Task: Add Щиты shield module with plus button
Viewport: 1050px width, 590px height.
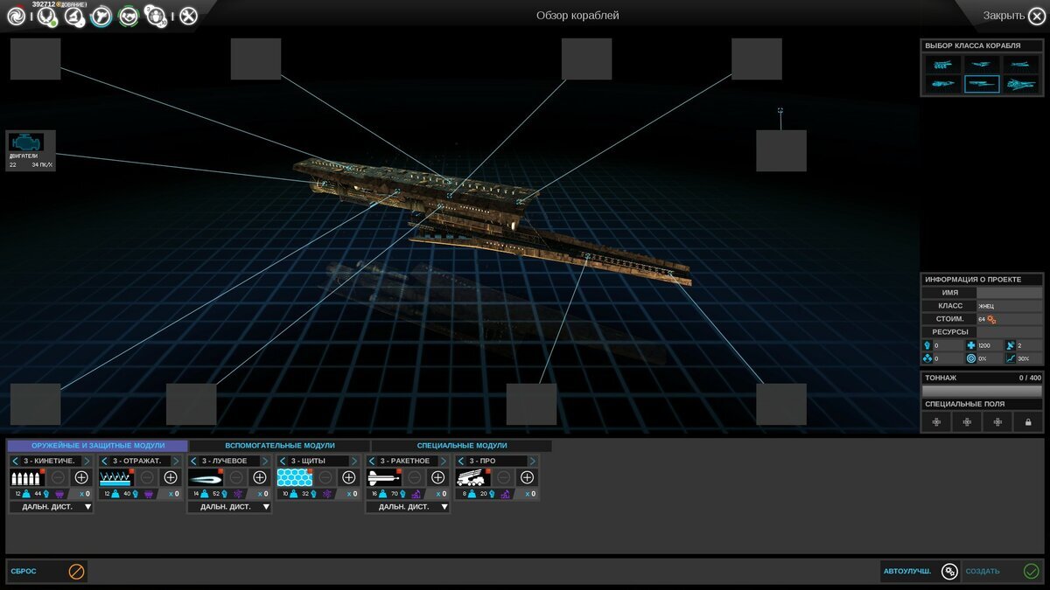Action: click(349, 477)
